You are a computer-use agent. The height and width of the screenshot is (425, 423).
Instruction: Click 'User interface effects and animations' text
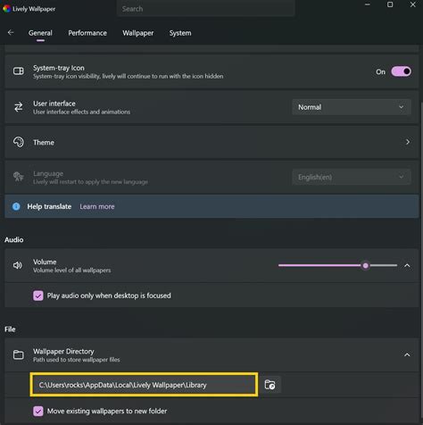click(81, 112)
